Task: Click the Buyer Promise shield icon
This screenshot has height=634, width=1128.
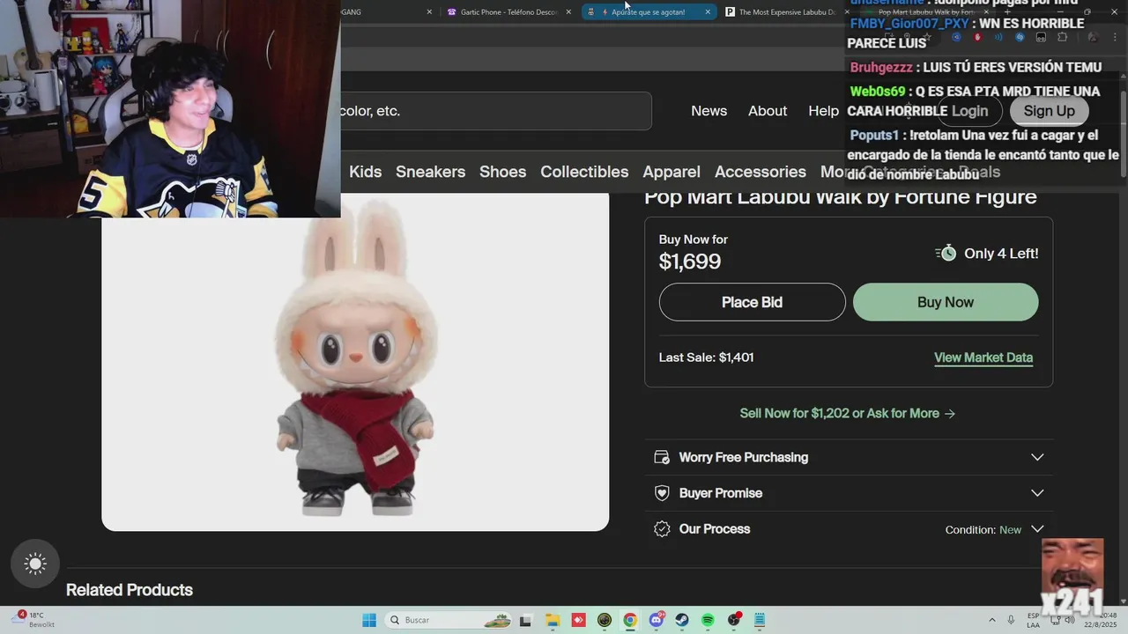Action: (662, 493)
